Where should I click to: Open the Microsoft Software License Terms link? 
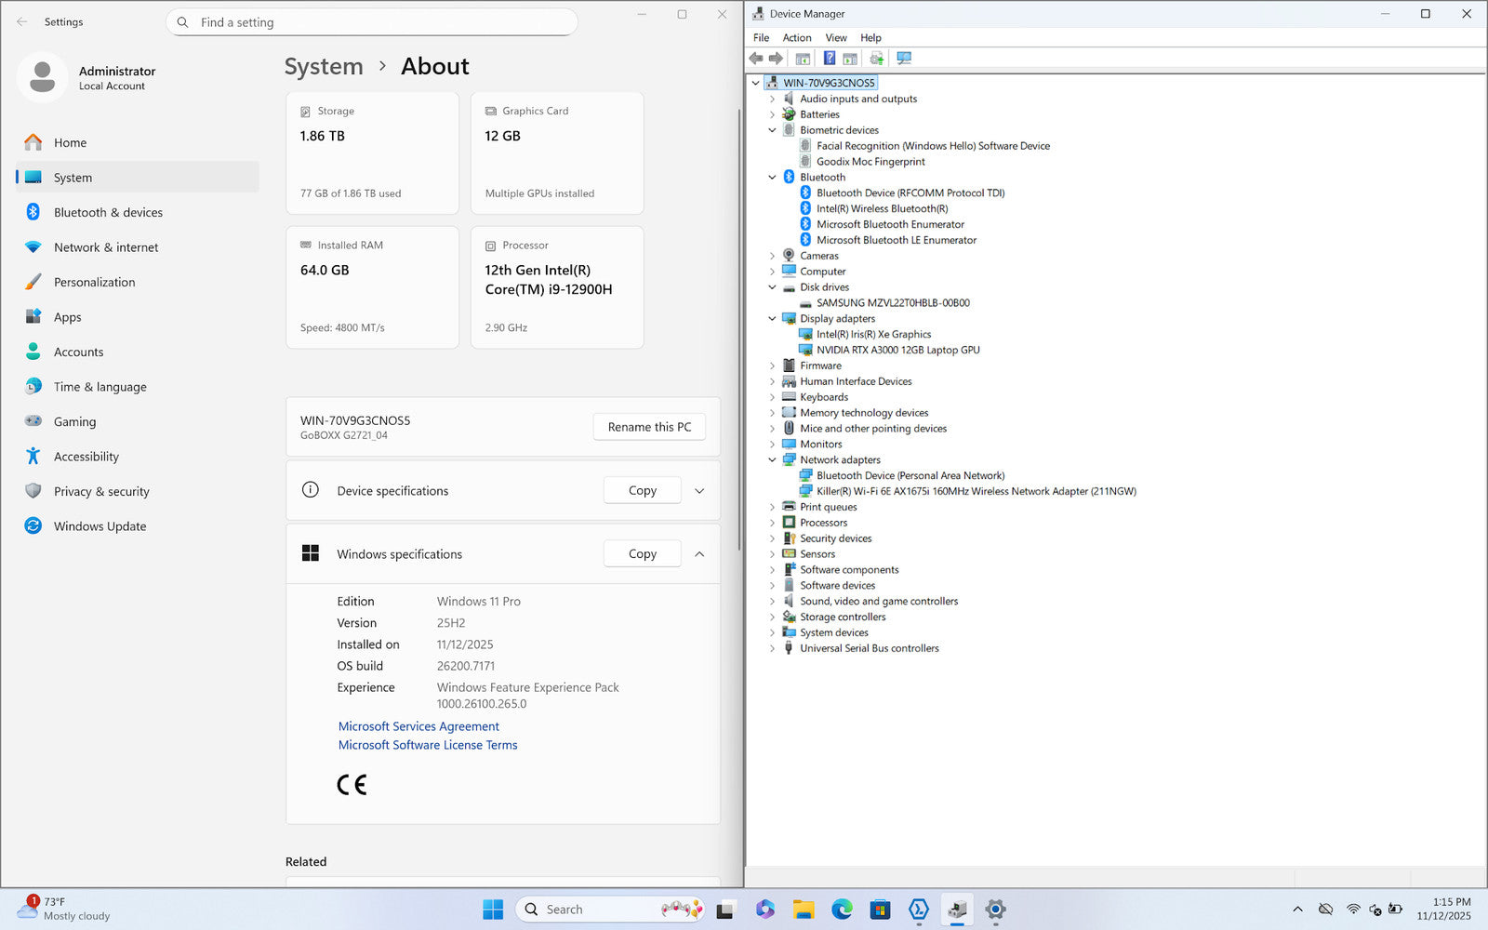(x=428, y=745)
